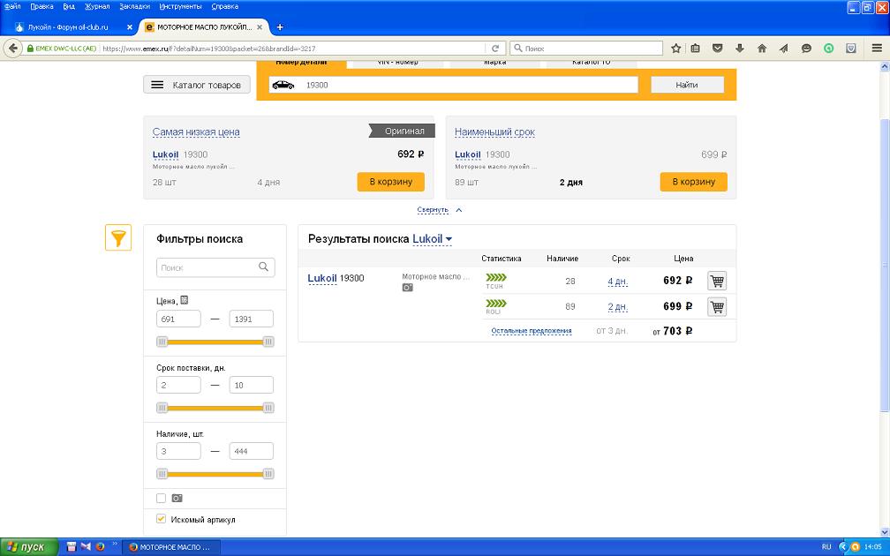
Task: Open the Закладки menu
Action: click(x=135, y=7)
